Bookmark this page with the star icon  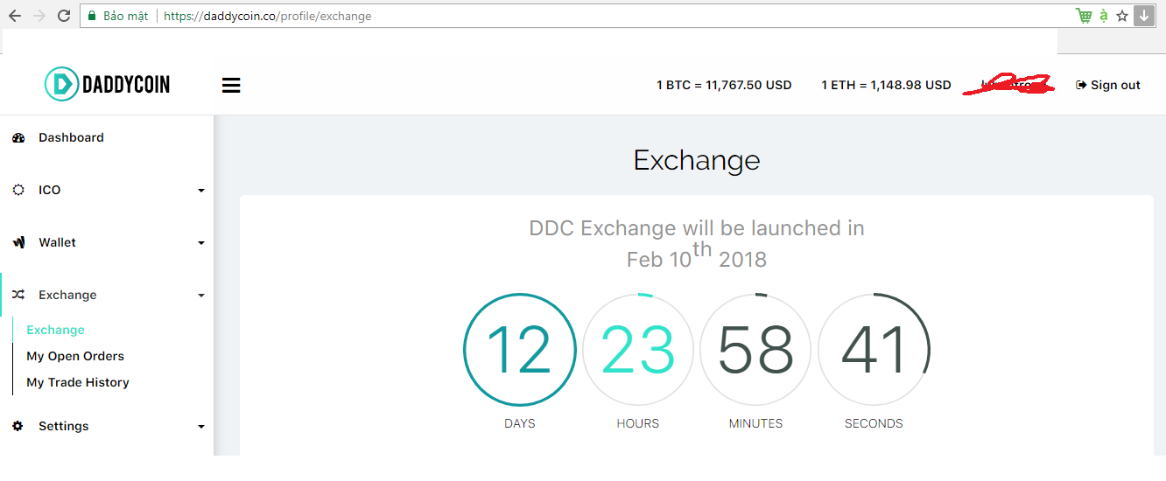[x=1122, y=16]
